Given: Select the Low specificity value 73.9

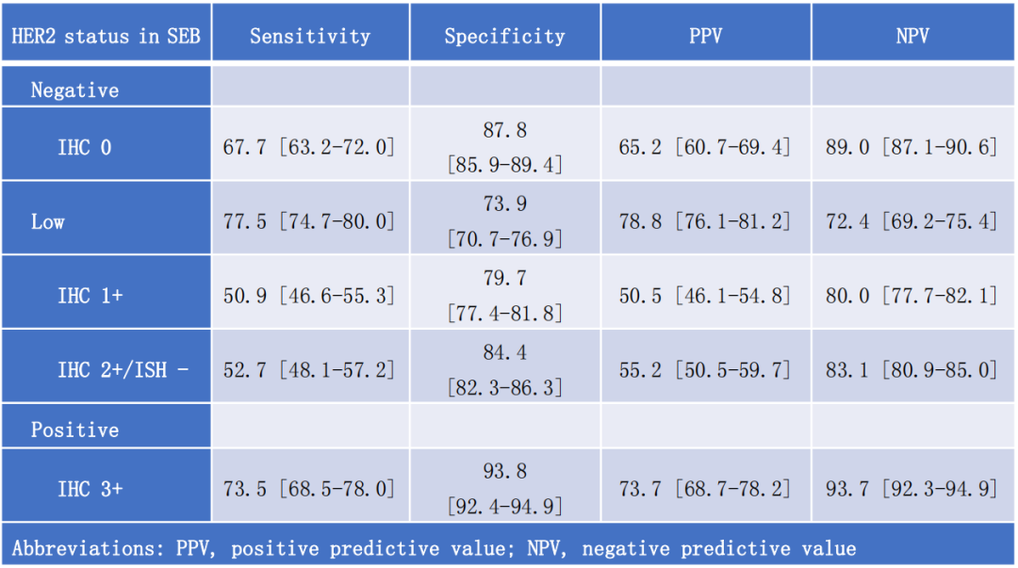Looking at the screenshot, I should tap(504, 204).
